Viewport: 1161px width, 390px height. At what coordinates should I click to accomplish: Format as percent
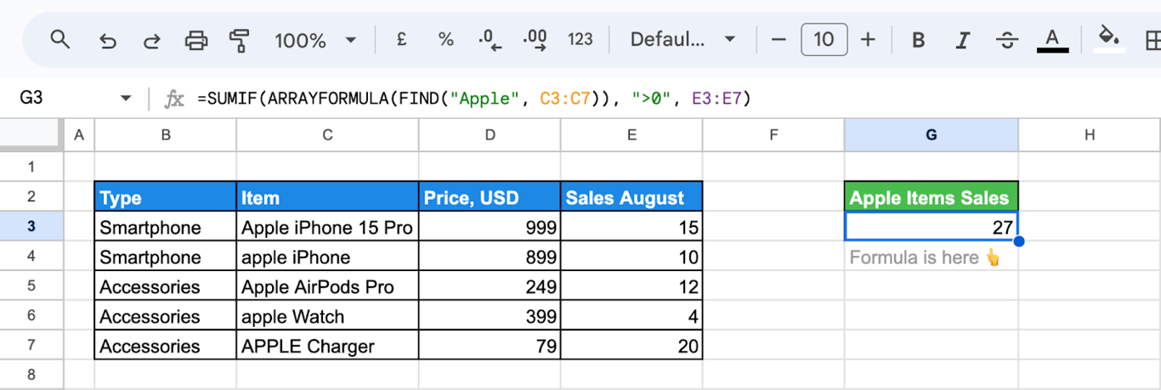[x=445, y=39]
